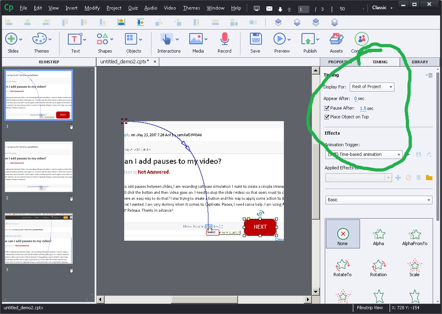Image resolution: width=442 pixels, height=314 pixels.
Task: Select slide 3 thumbnail in filmstrip
Action: click(x=39, y=238)
